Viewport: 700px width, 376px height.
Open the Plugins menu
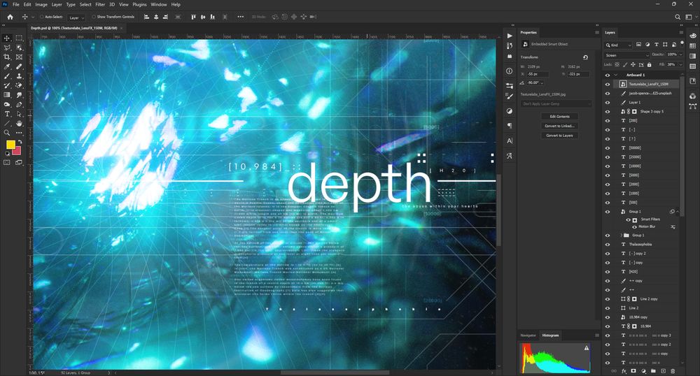pos(140,4)
